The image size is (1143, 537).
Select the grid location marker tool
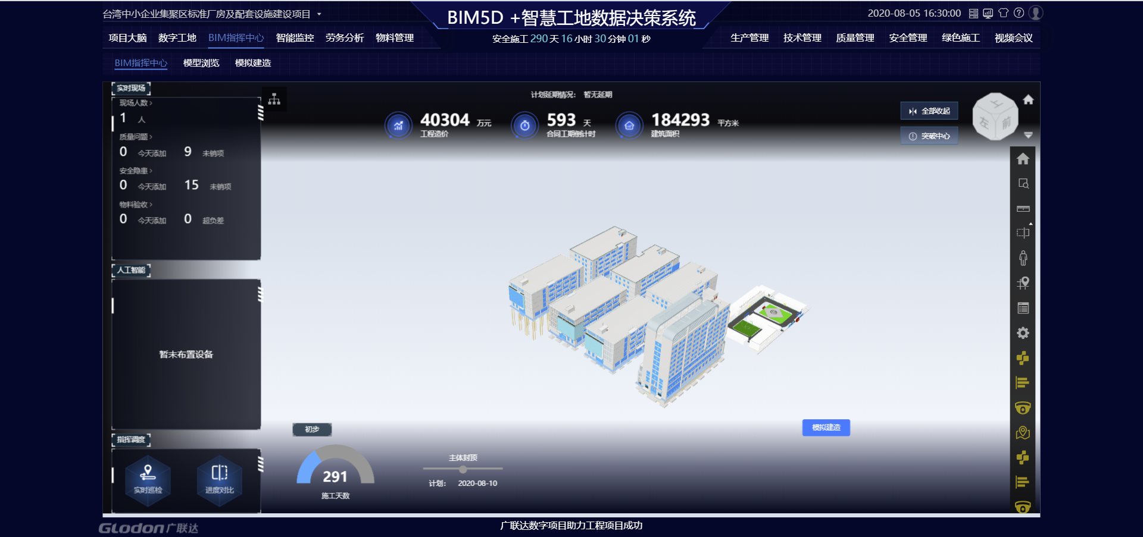(x=1023, y=283)
